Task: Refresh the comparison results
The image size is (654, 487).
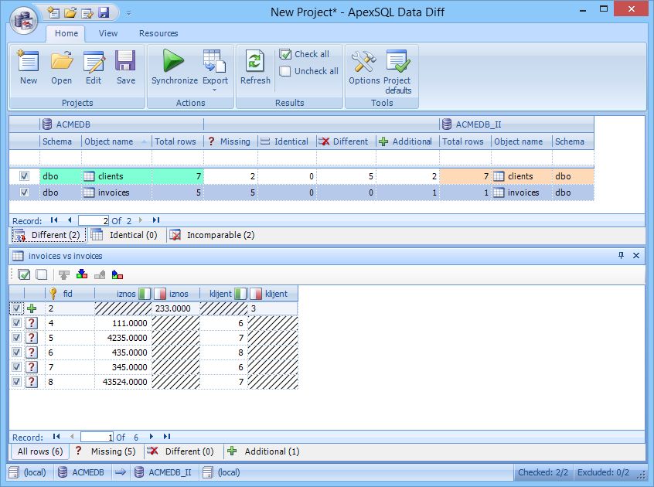Action: [x=255, y=67]
